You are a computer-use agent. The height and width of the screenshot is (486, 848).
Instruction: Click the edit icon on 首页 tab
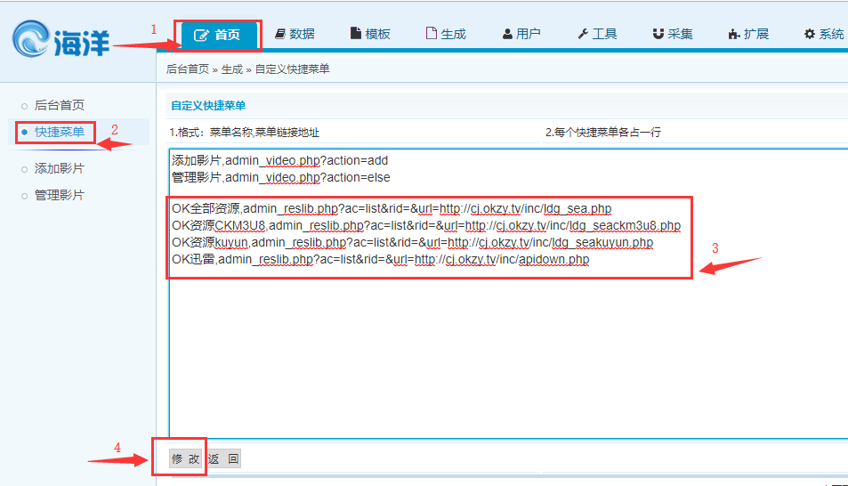pos(200,36)
